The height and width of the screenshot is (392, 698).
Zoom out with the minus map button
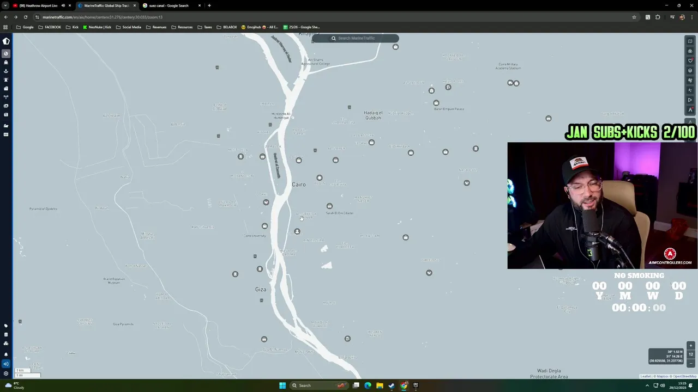coord(691,363)
